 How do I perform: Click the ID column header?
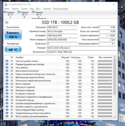click(12, 57)
